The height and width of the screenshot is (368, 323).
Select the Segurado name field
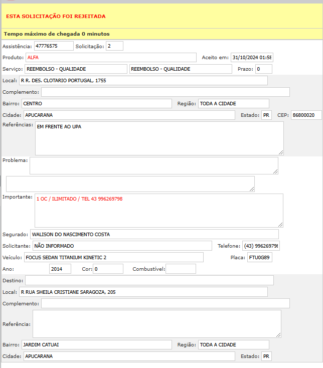(154, 234)
